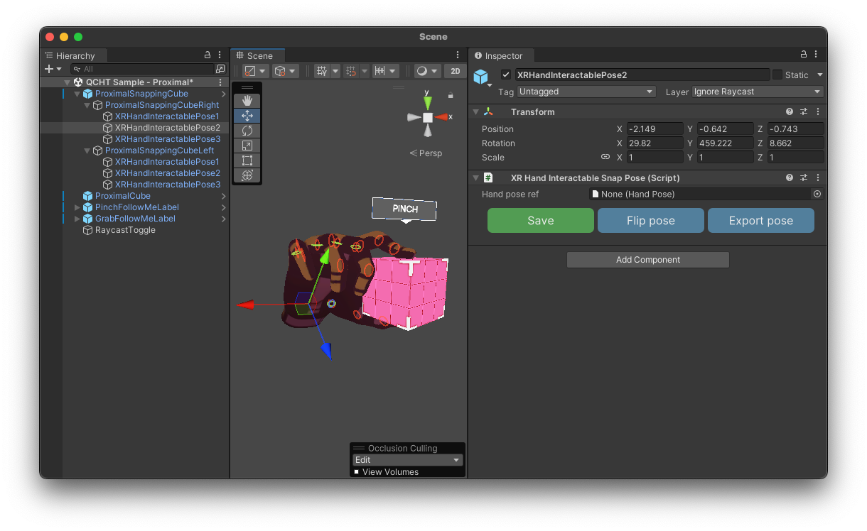Expand PinchFollowMeLabel in hierarchy

pyautogui.click(x=77, y=207)
